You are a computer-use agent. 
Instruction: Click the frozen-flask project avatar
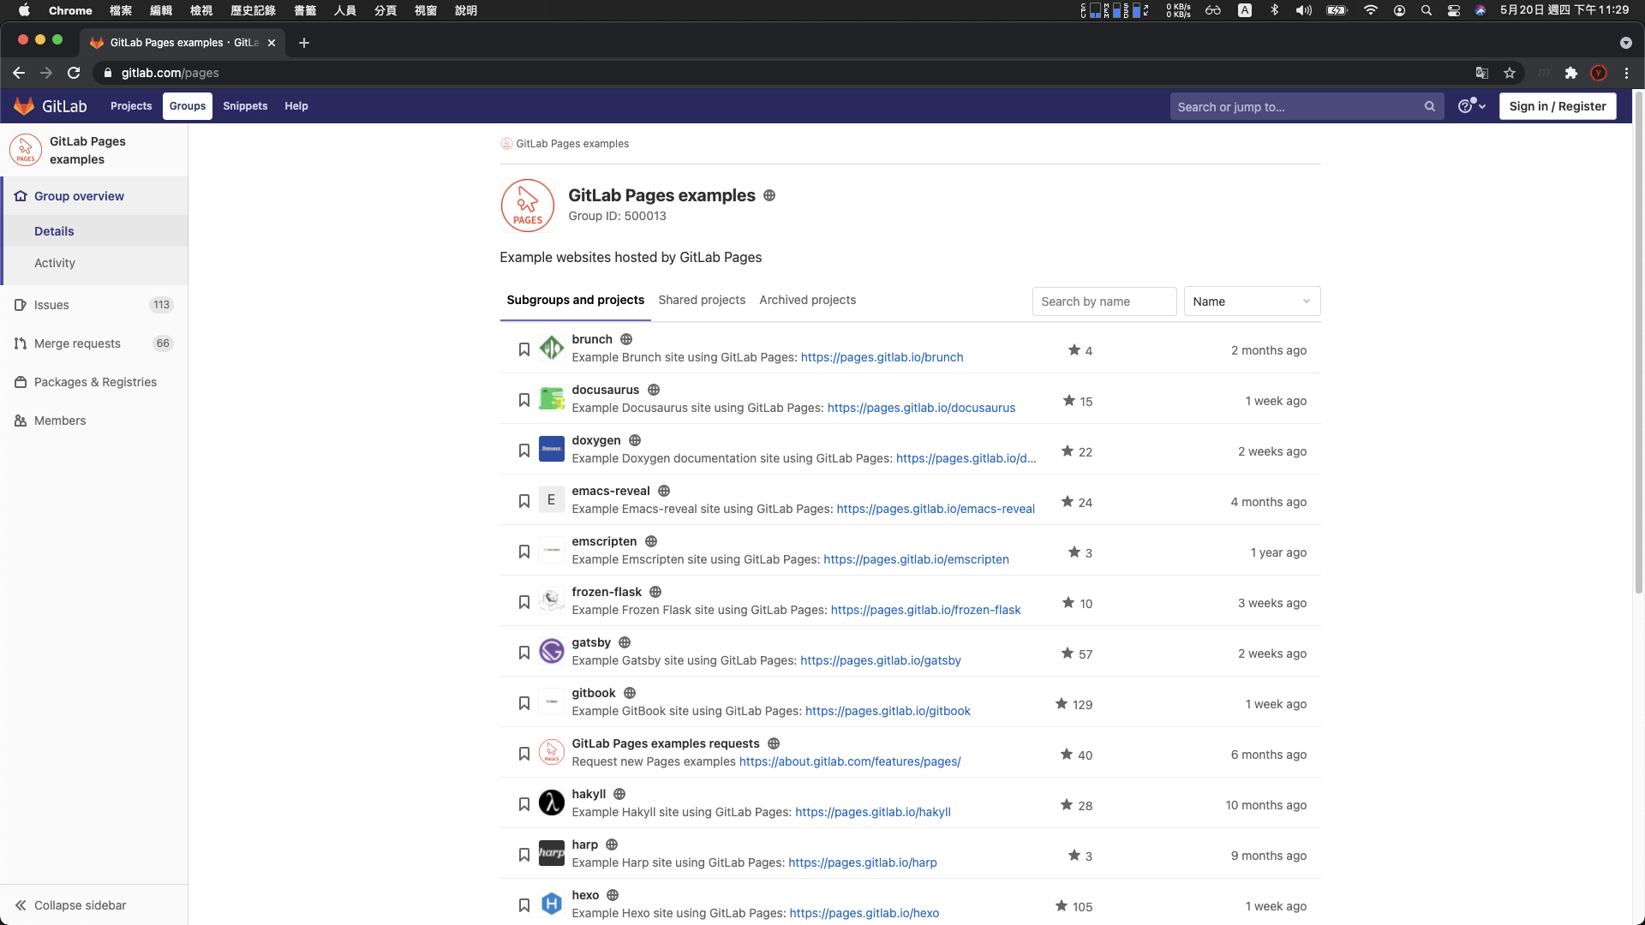(552, 600)
